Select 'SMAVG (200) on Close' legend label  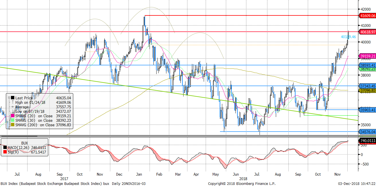[35, 125]
